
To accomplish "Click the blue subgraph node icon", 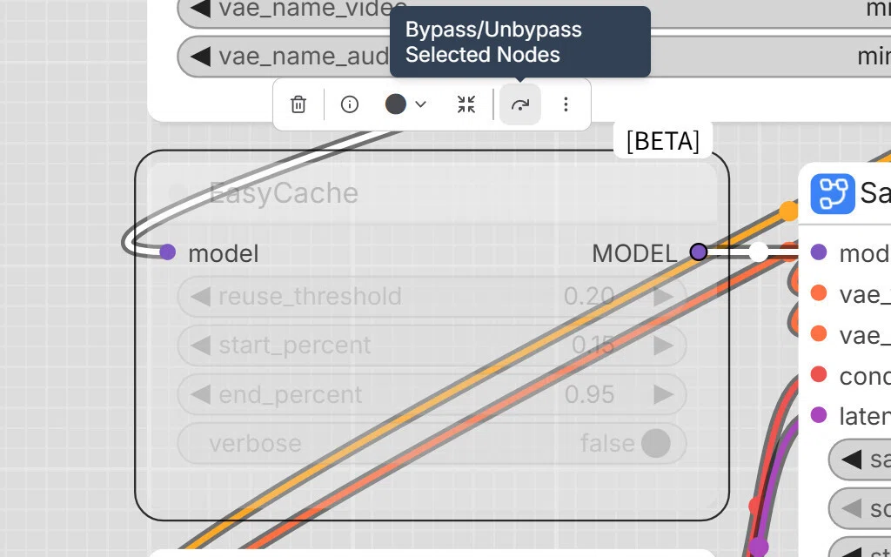I will point(833,194).
